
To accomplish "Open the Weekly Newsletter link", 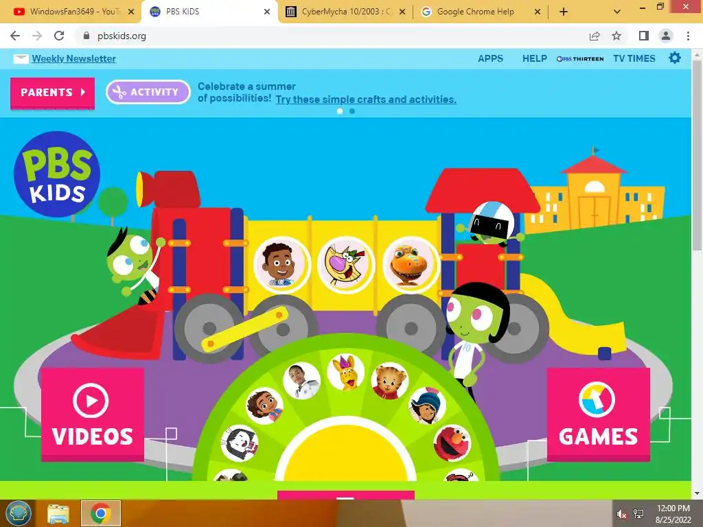I will point(73,59).
